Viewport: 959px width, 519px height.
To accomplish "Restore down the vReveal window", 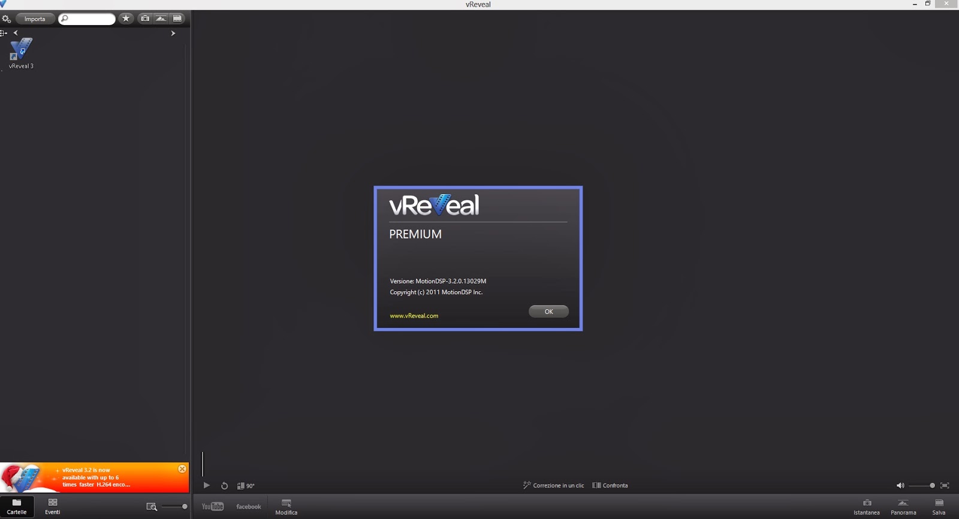I will click(x=928, y=4).
